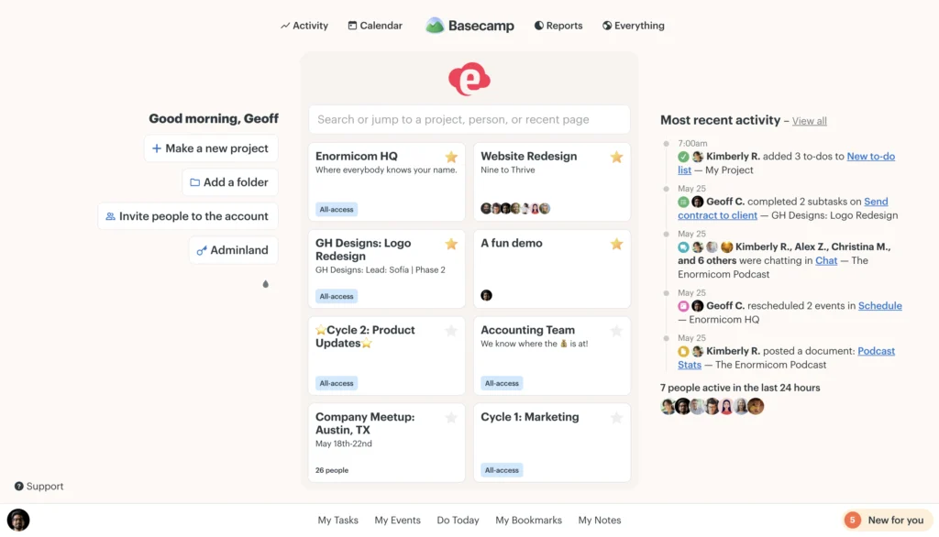Click the question mark Support icon

[19, 486]
